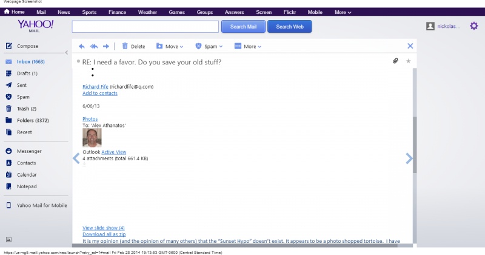Open the Spam dropdown in toolbar

209,46
